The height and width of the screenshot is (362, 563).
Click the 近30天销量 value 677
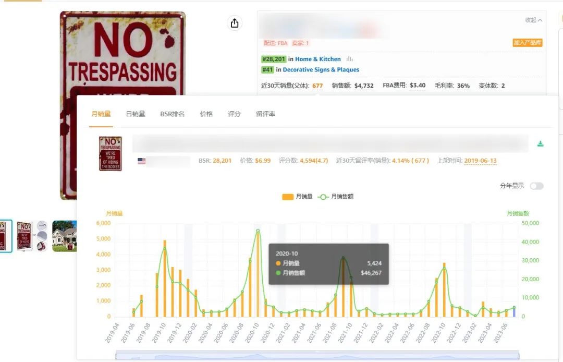pos(317,86)
